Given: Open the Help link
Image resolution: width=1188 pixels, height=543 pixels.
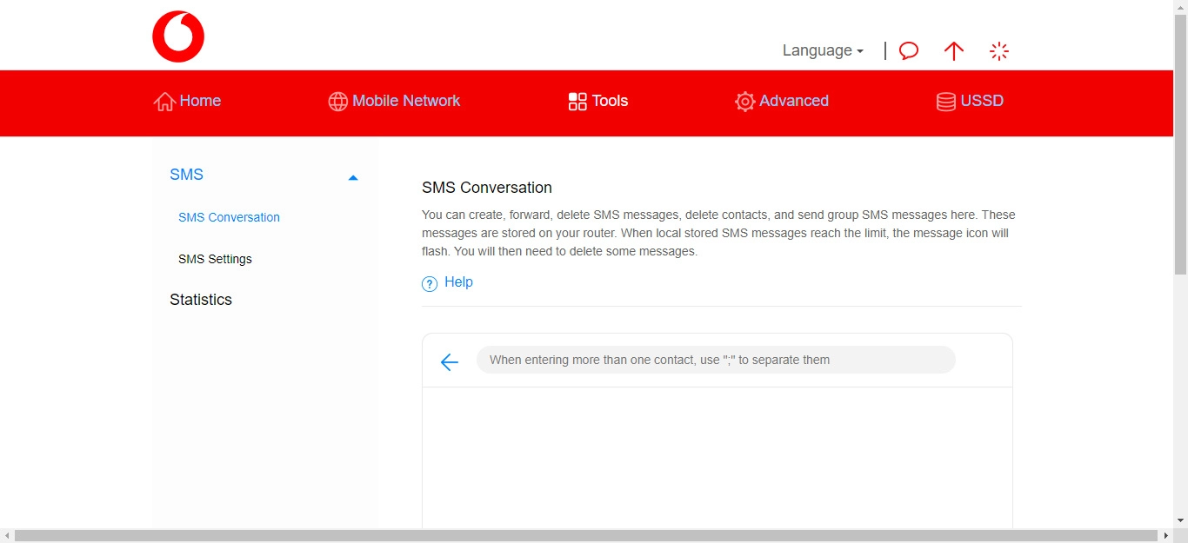Looking at the screenshot, I should pyautogui.click(x=458, y=281).
